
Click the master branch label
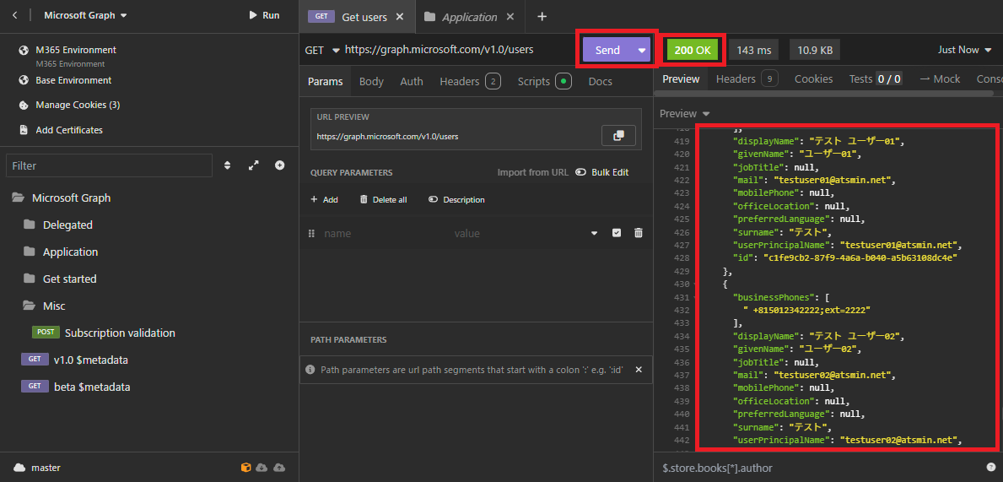tap(46, 468)
